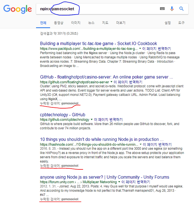The height and width of the screenshot is (204, 194).
Task: Translate the cpbtechnology GitHub page
Action: coord(108,120)
